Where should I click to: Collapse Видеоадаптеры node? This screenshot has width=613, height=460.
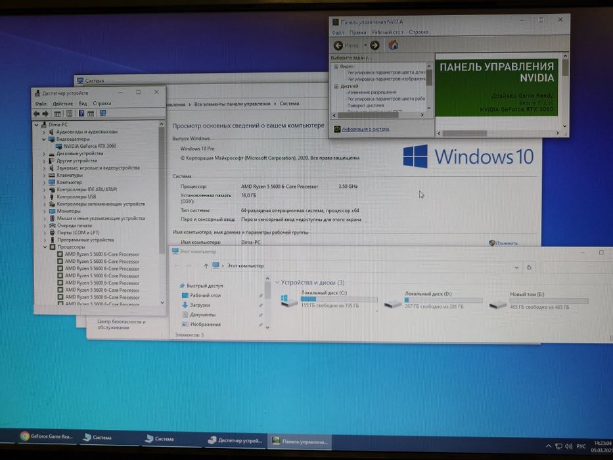44,139
